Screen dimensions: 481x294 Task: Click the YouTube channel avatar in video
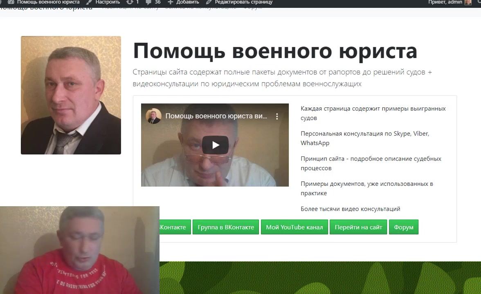pyautogui.click(x=153, y=116)
